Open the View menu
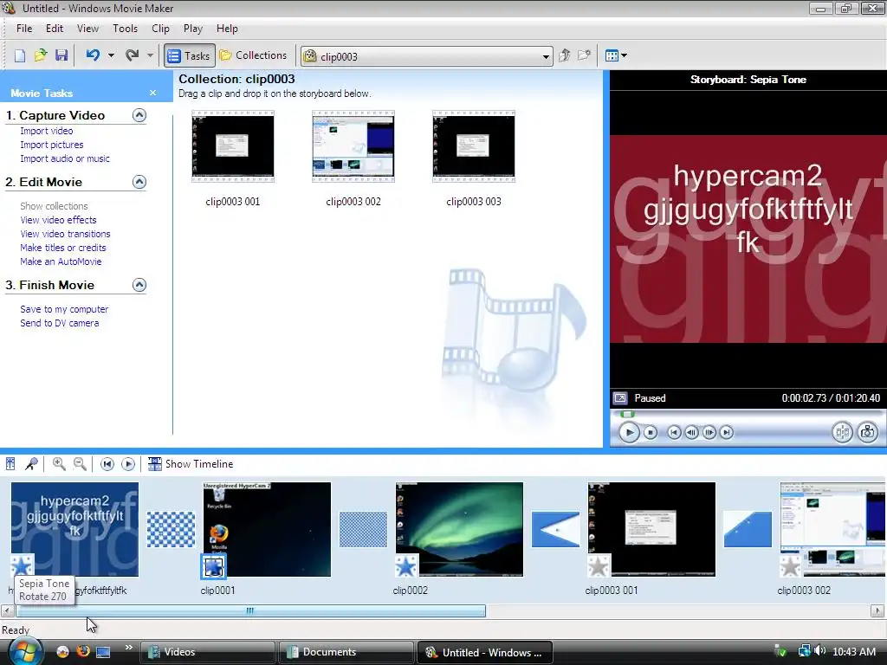The width and height of the screenshot is (887, 665). [87, 29]
